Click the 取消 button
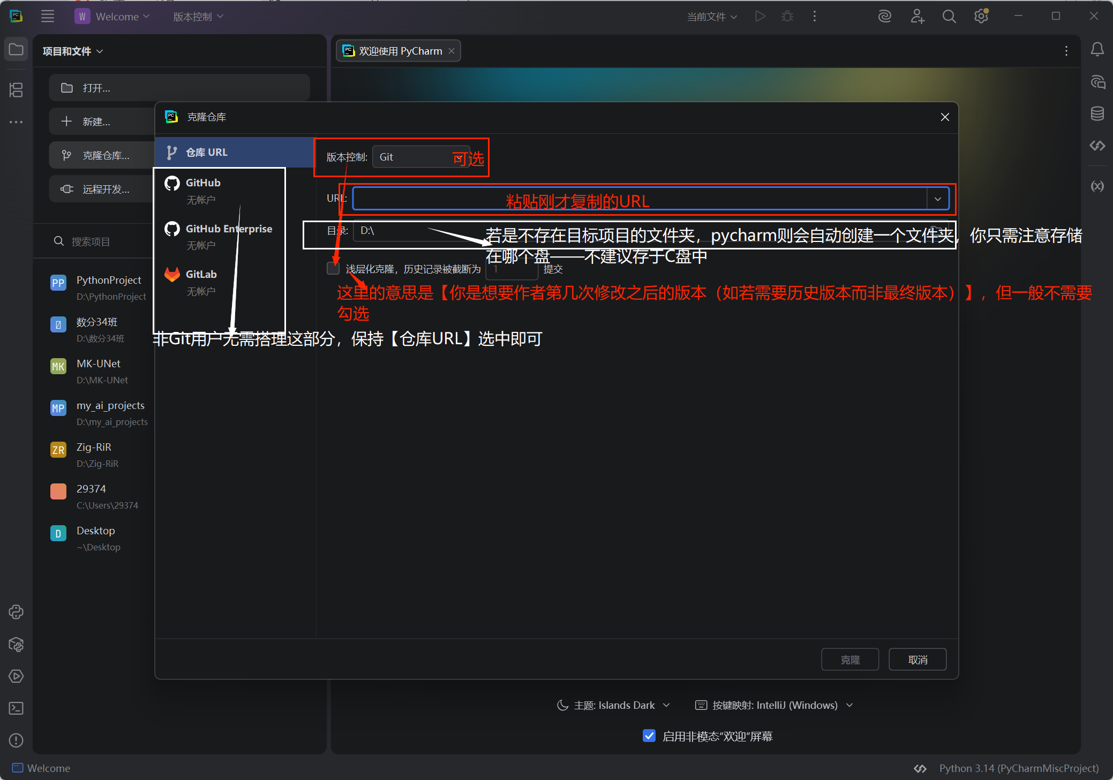The image size is (1113, 780). (x=918, y=660)
